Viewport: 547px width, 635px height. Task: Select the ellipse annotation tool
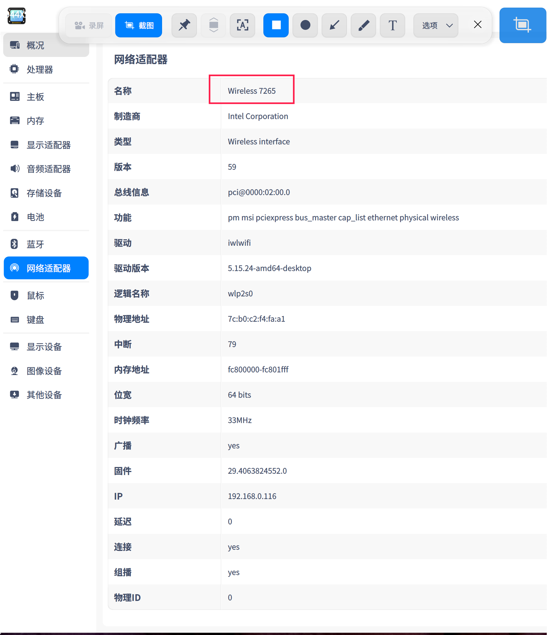click(x=305, y=25)
